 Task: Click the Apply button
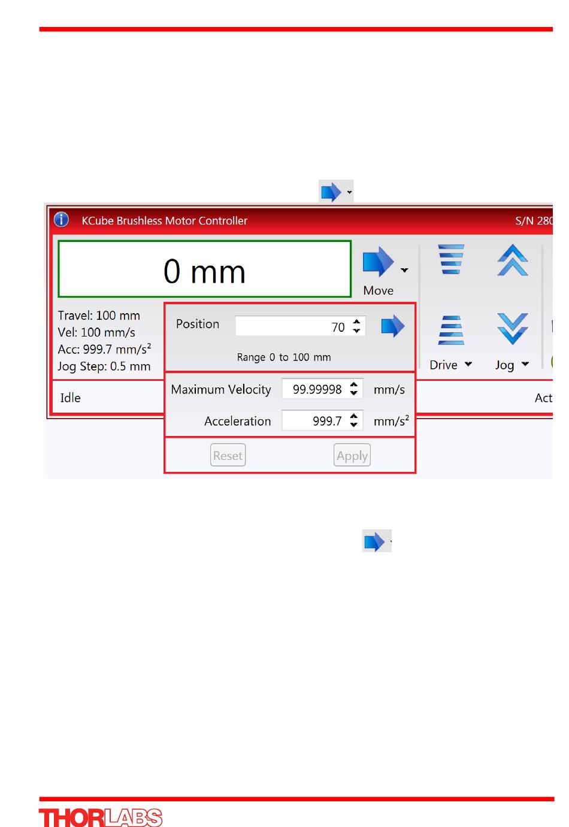click(x=352, y=456)
